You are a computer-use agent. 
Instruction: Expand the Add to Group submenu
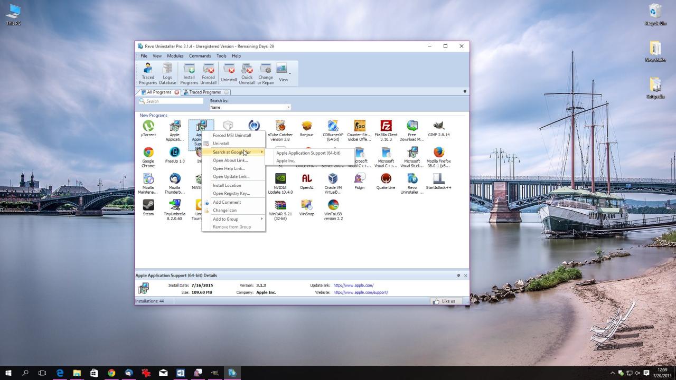[x=233, y=219]
